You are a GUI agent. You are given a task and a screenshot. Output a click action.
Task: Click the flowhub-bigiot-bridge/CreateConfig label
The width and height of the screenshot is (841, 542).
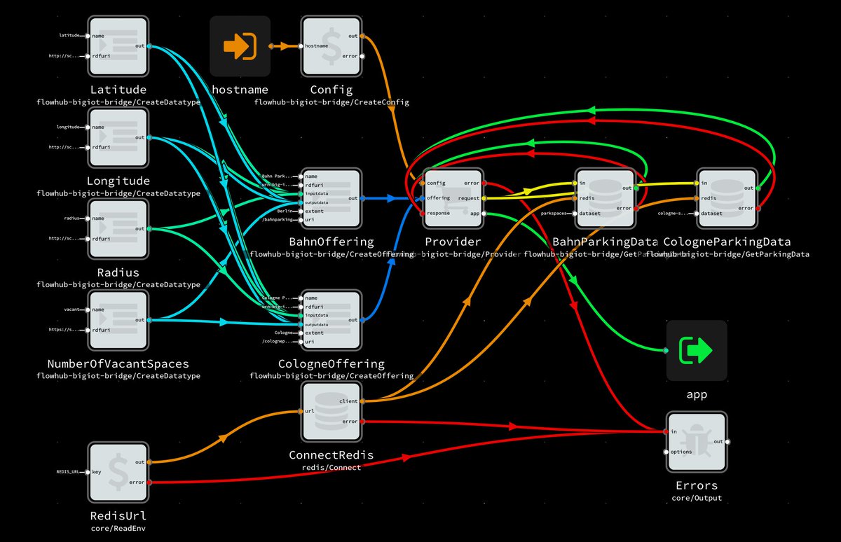point(331,102)
